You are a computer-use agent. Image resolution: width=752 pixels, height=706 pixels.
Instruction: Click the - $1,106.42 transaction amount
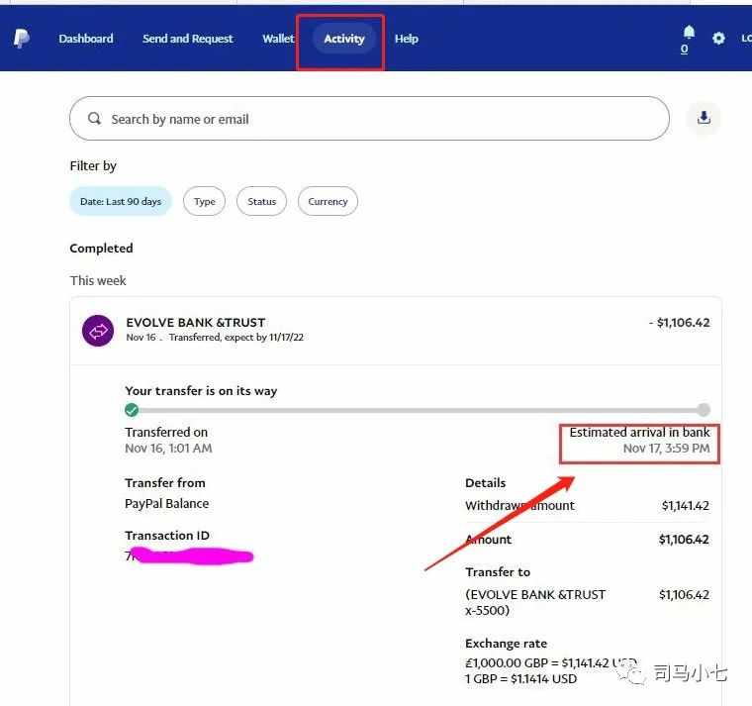[x=679, y=323]
